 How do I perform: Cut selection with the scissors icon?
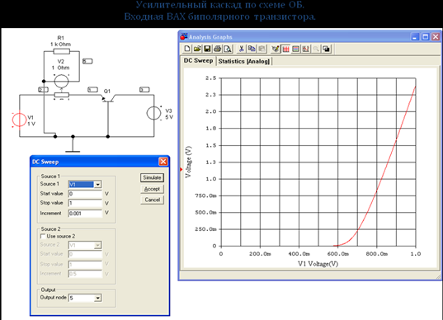[x=241, y=49]
